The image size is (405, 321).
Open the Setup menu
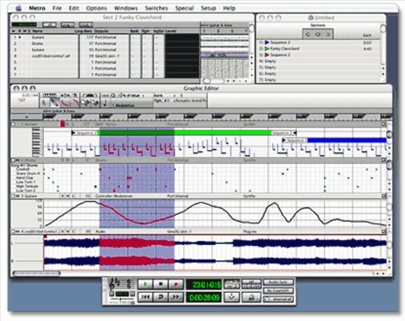[x=208, y=8]
